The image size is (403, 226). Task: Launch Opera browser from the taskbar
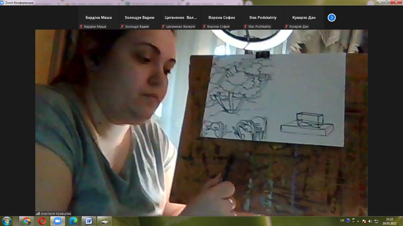click(x=42, y=221)
